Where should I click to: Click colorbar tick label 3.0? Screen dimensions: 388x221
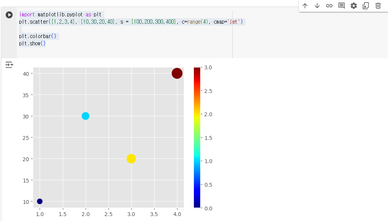point(208,67)
